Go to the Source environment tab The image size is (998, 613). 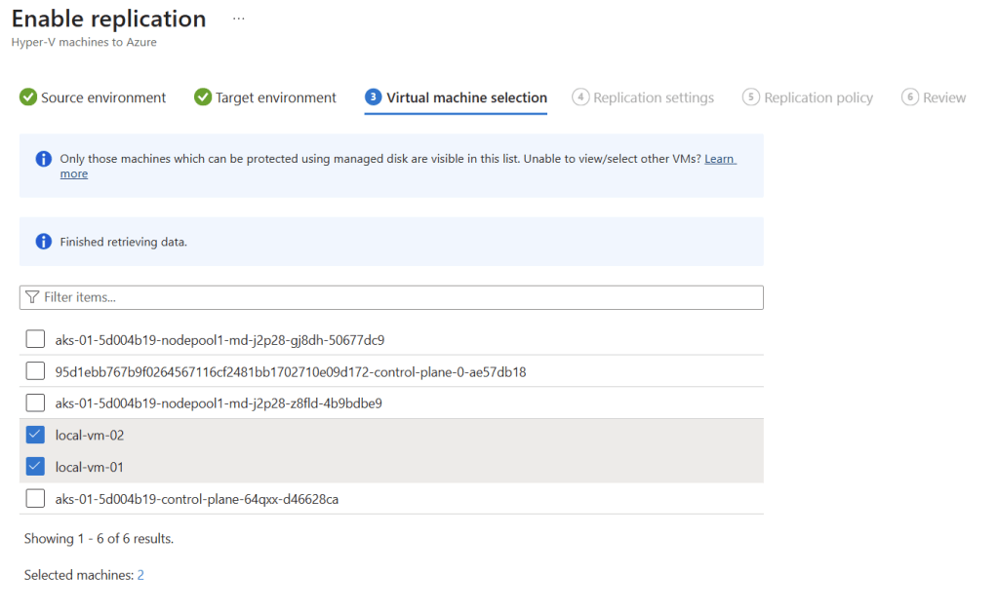103,97
